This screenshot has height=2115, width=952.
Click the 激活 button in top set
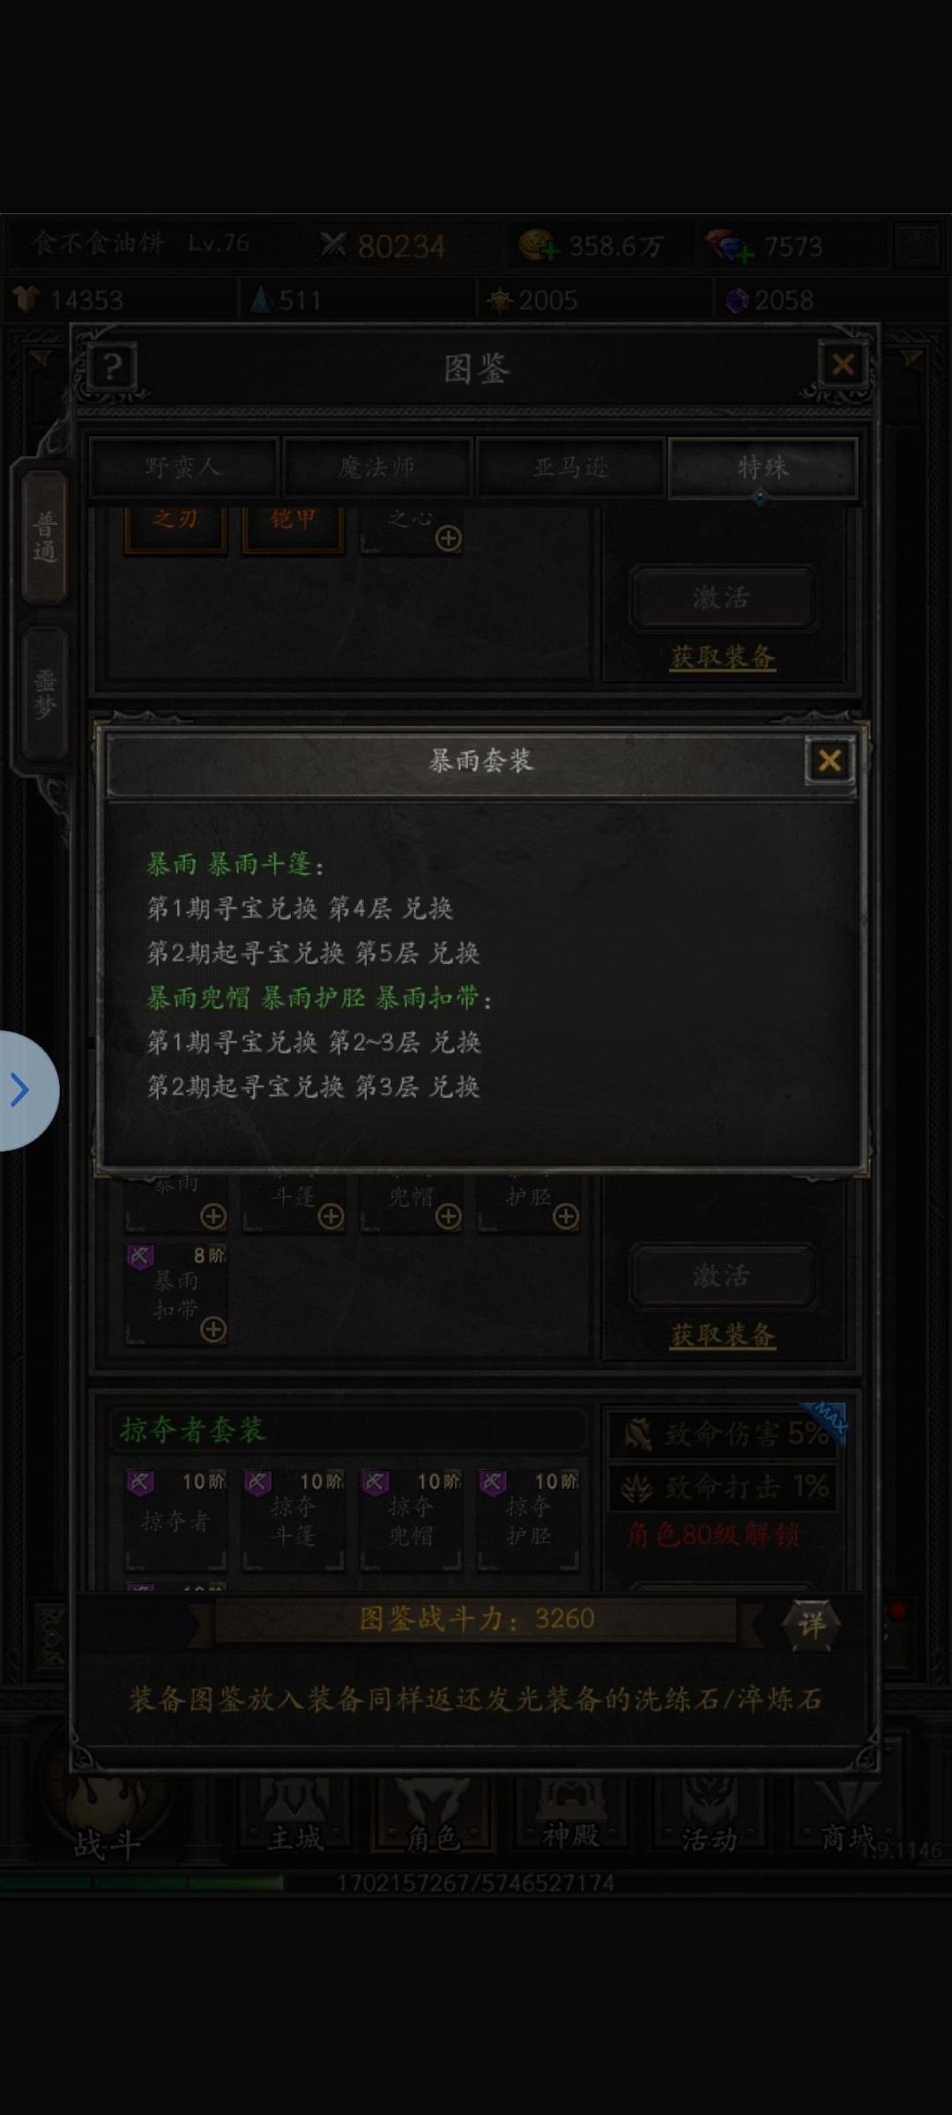(723, 597)
